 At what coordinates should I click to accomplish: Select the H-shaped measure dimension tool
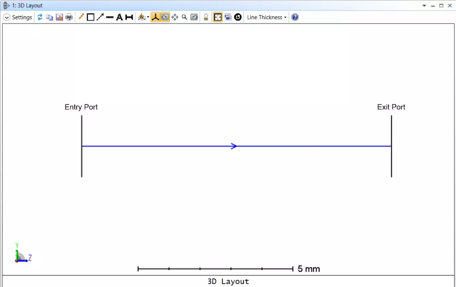pos(129,17)
